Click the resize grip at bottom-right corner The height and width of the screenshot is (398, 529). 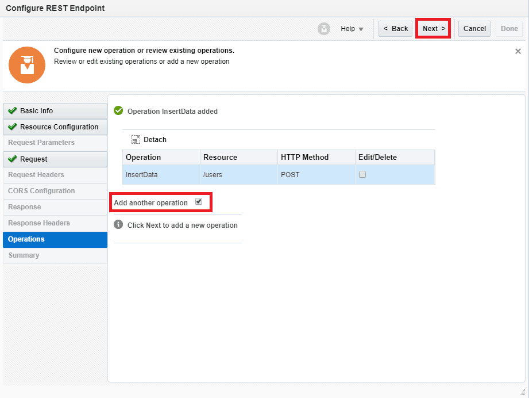522,392
